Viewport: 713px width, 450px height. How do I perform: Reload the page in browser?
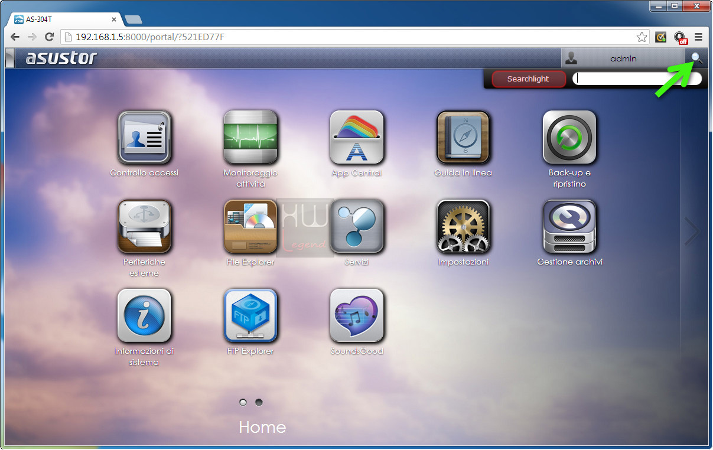coord(50,37)
